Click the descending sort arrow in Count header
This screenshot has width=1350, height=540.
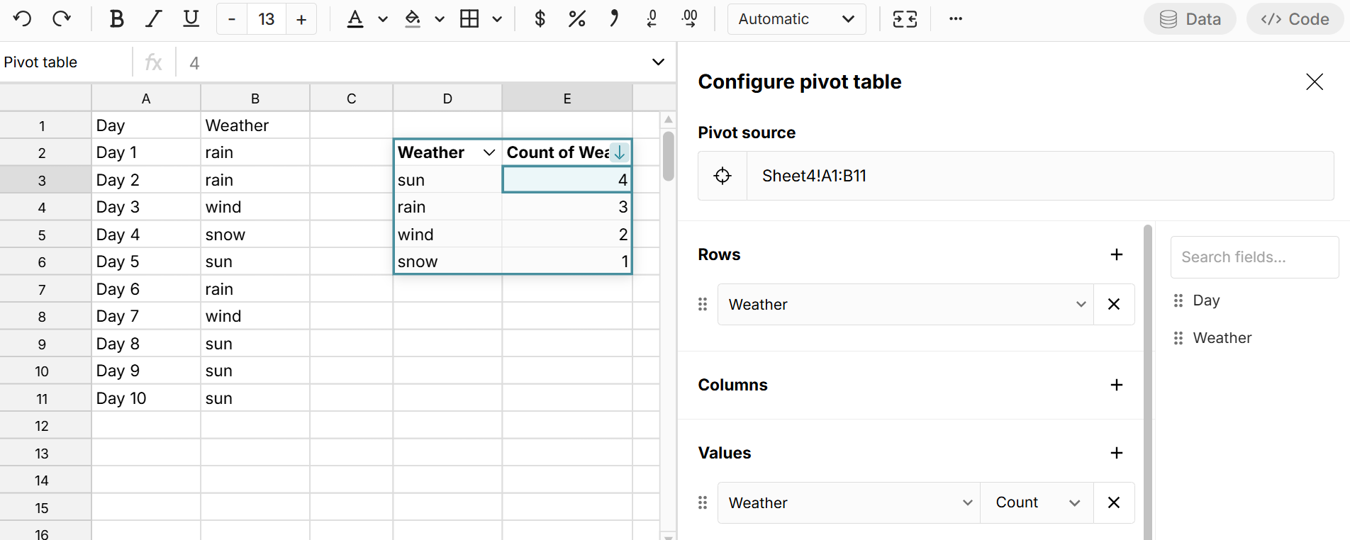(619, 152)
